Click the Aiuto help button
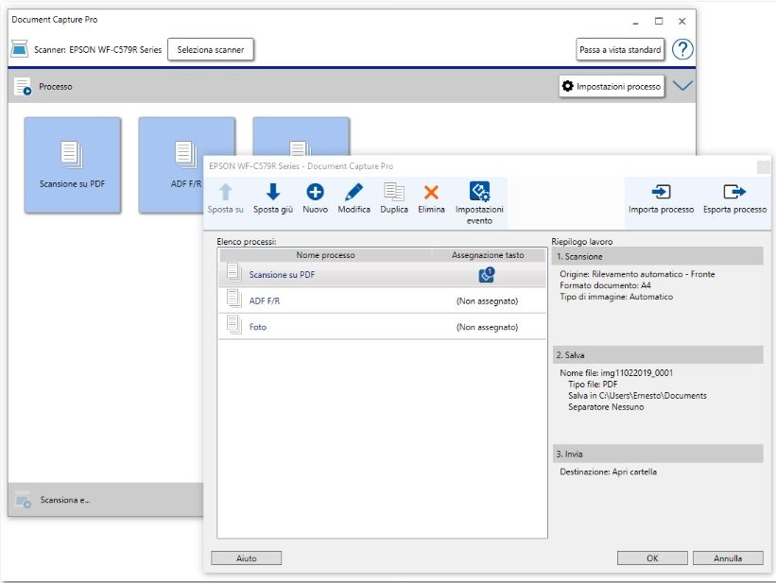This screenshot has width=776, height=583. coord(246,558)
